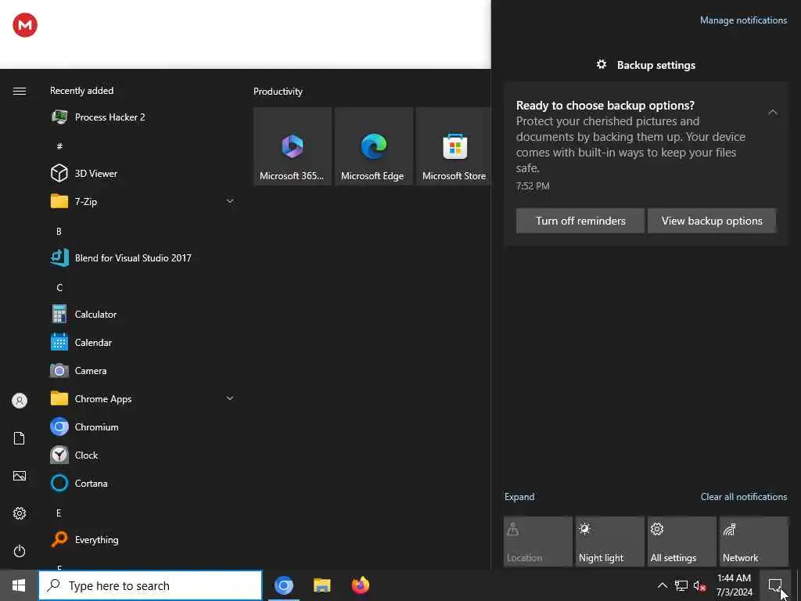This screenshot has height=601, width=801.
Task: Open Settings gear in Start sidebar
Action: [x=20, y=513]
